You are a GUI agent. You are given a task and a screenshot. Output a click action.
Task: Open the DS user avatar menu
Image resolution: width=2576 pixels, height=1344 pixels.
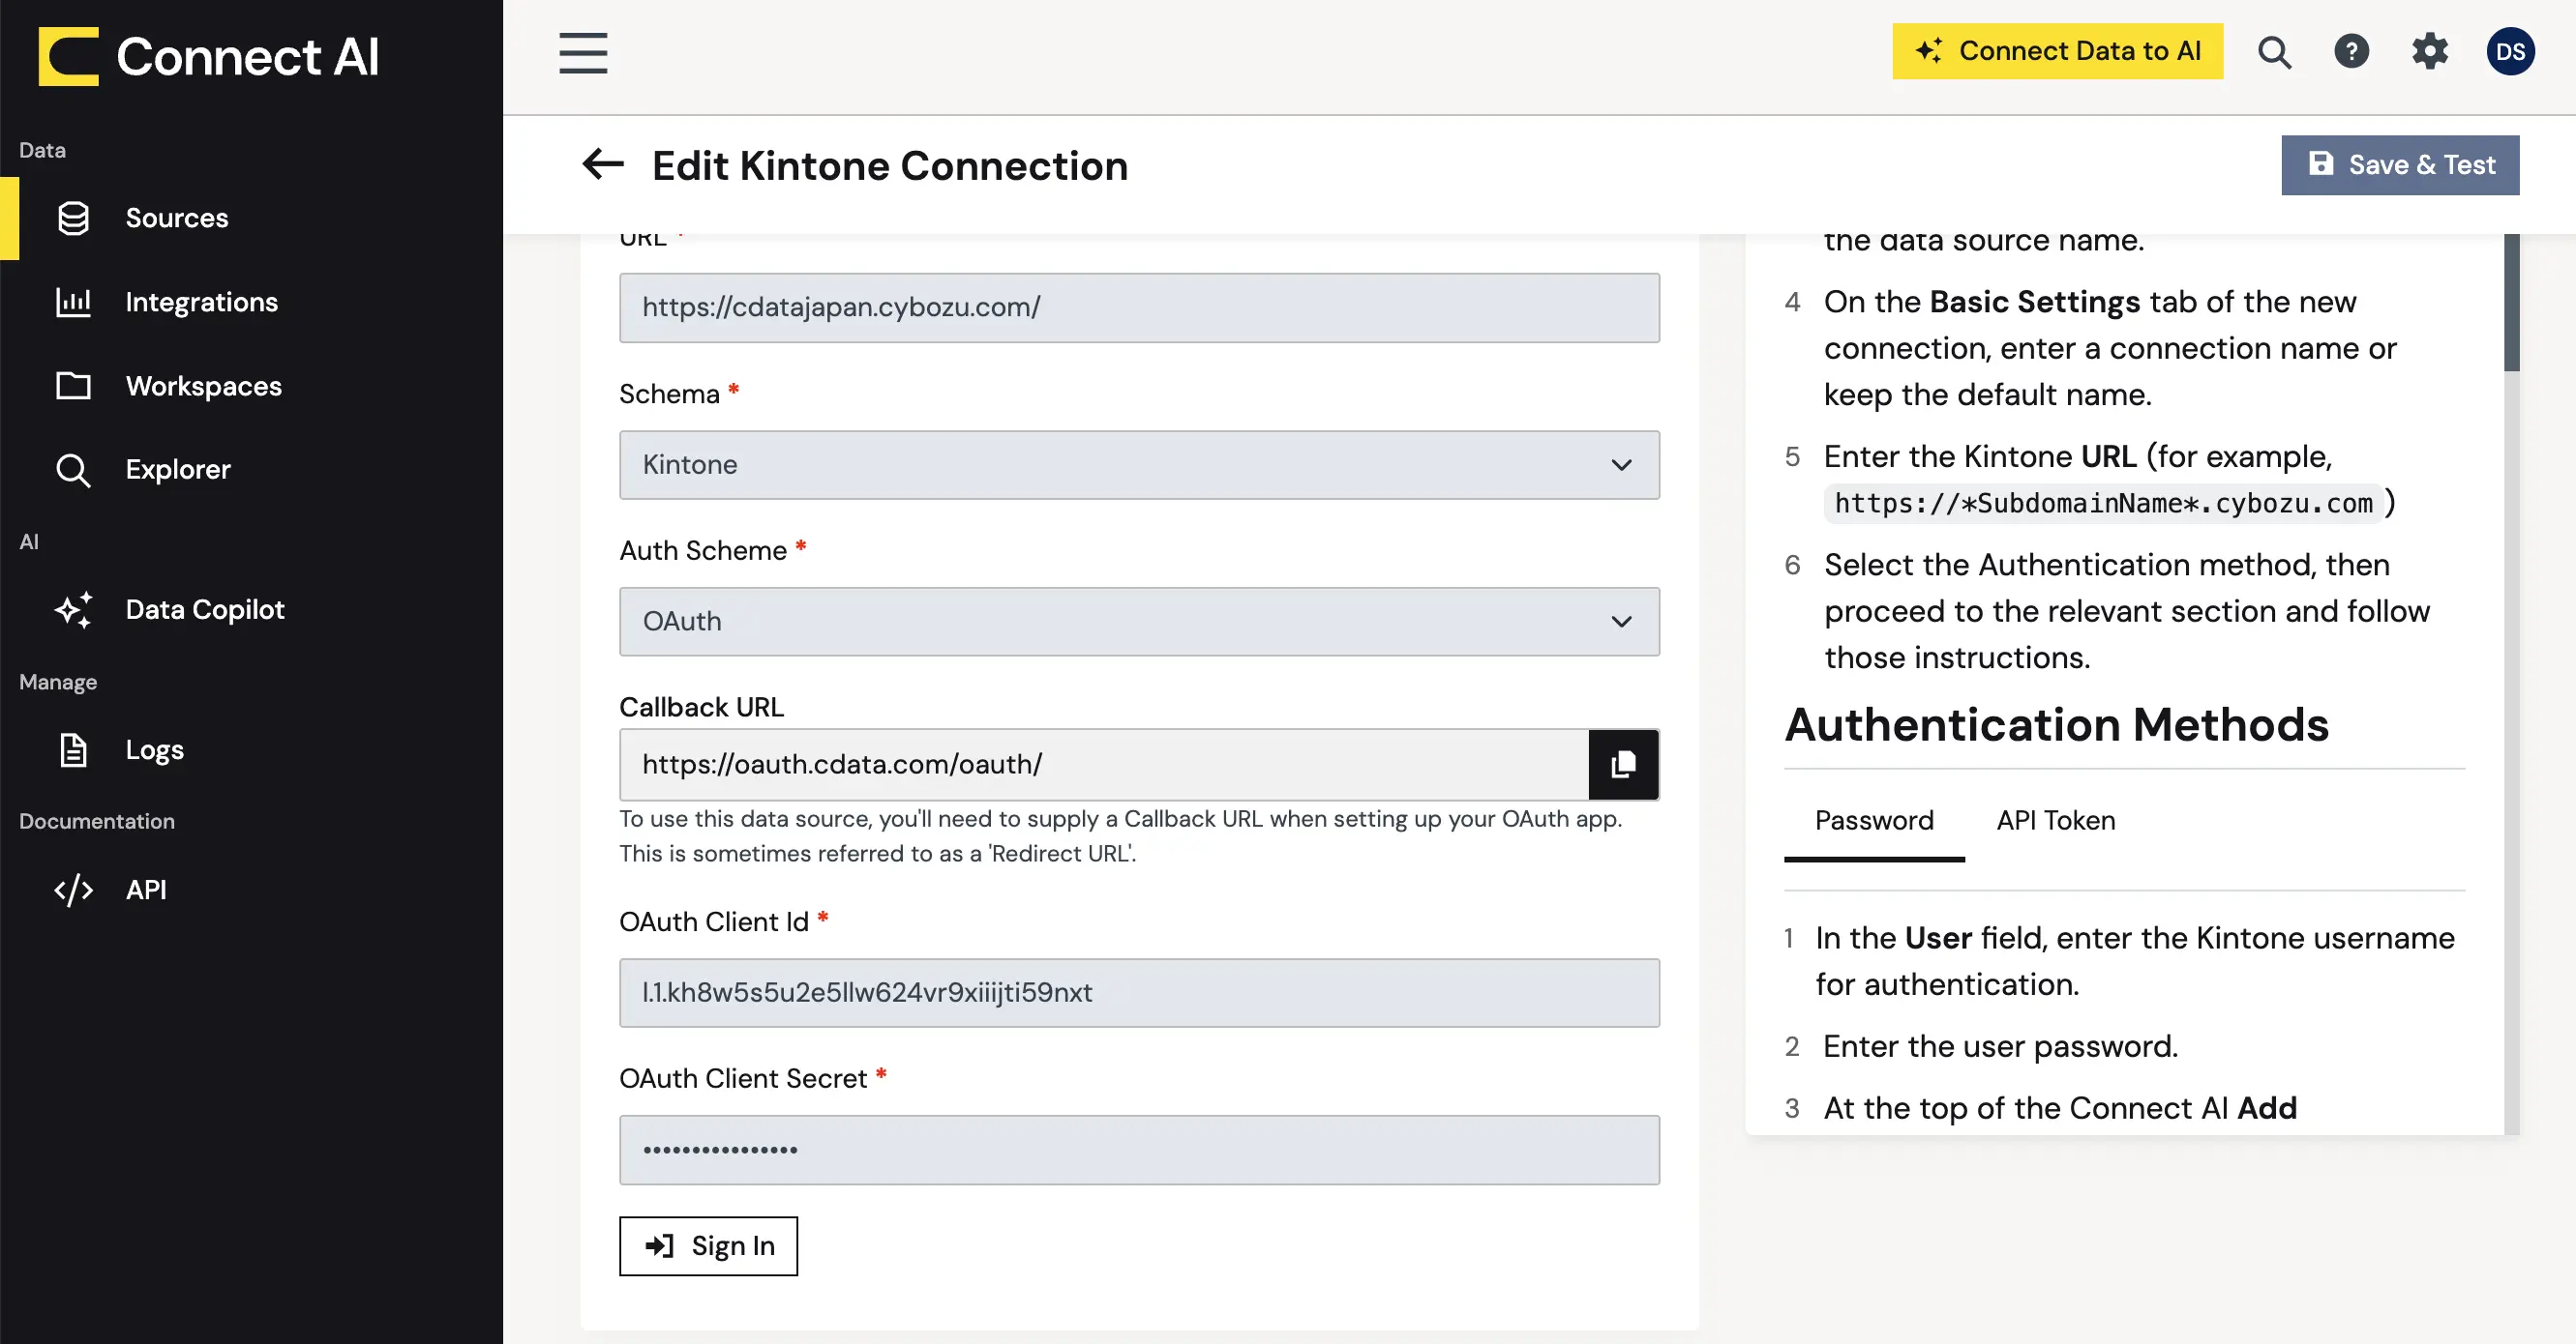2510,52
